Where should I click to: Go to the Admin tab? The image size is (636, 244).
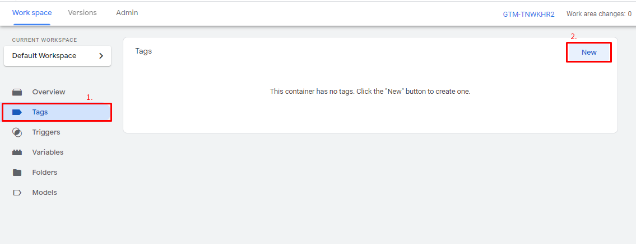point(127,12)
